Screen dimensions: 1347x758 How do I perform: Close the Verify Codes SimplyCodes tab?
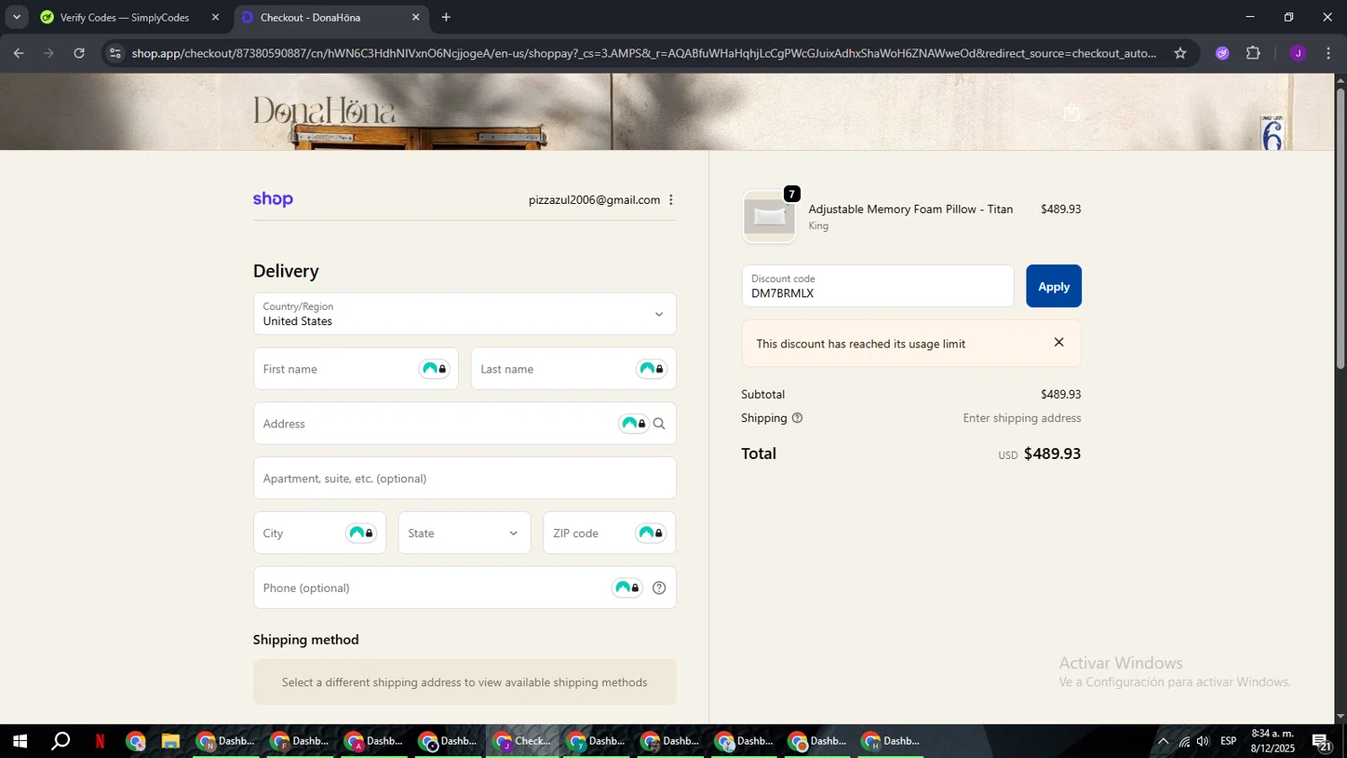tap(216, 17)
